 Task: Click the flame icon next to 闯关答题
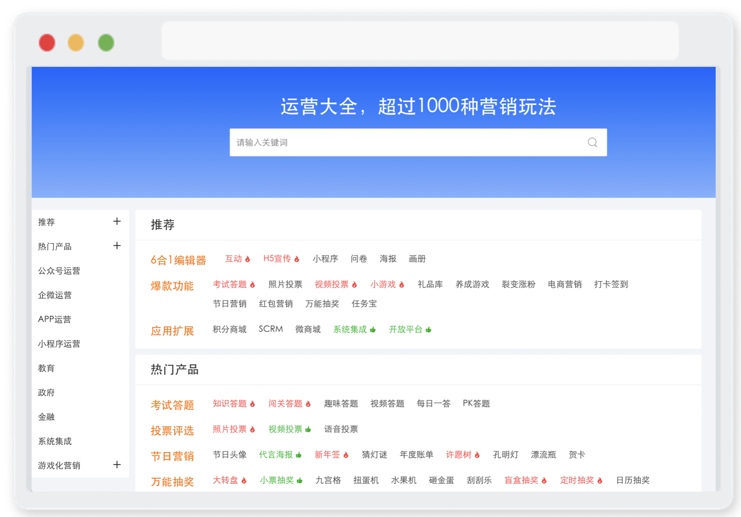tap(308, 404)
